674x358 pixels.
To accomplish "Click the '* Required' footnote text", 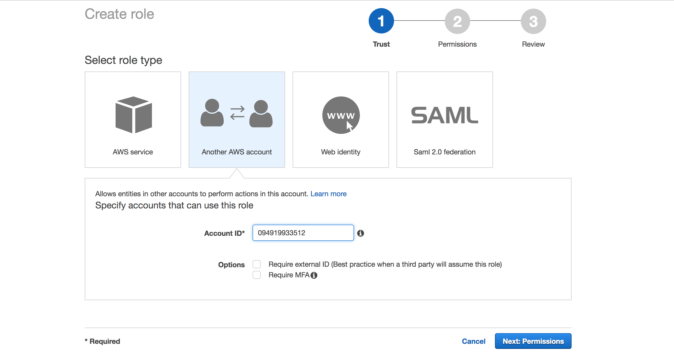I will click(x=102, y=342).
